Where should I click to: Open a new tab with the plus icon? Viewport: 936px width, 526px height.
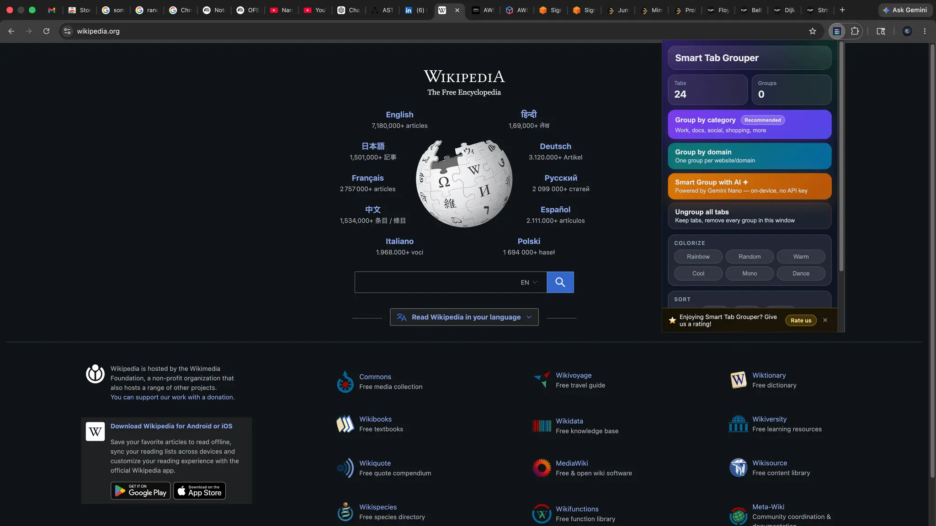pos(842,10)
